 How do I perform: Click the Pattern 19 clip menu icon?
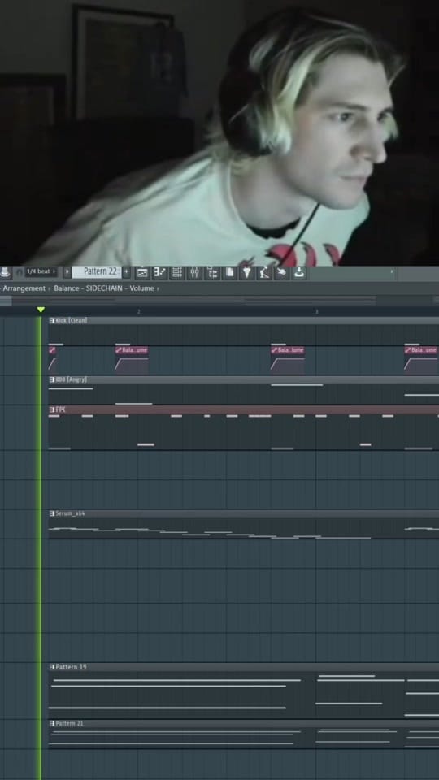(x=52, y=667)
